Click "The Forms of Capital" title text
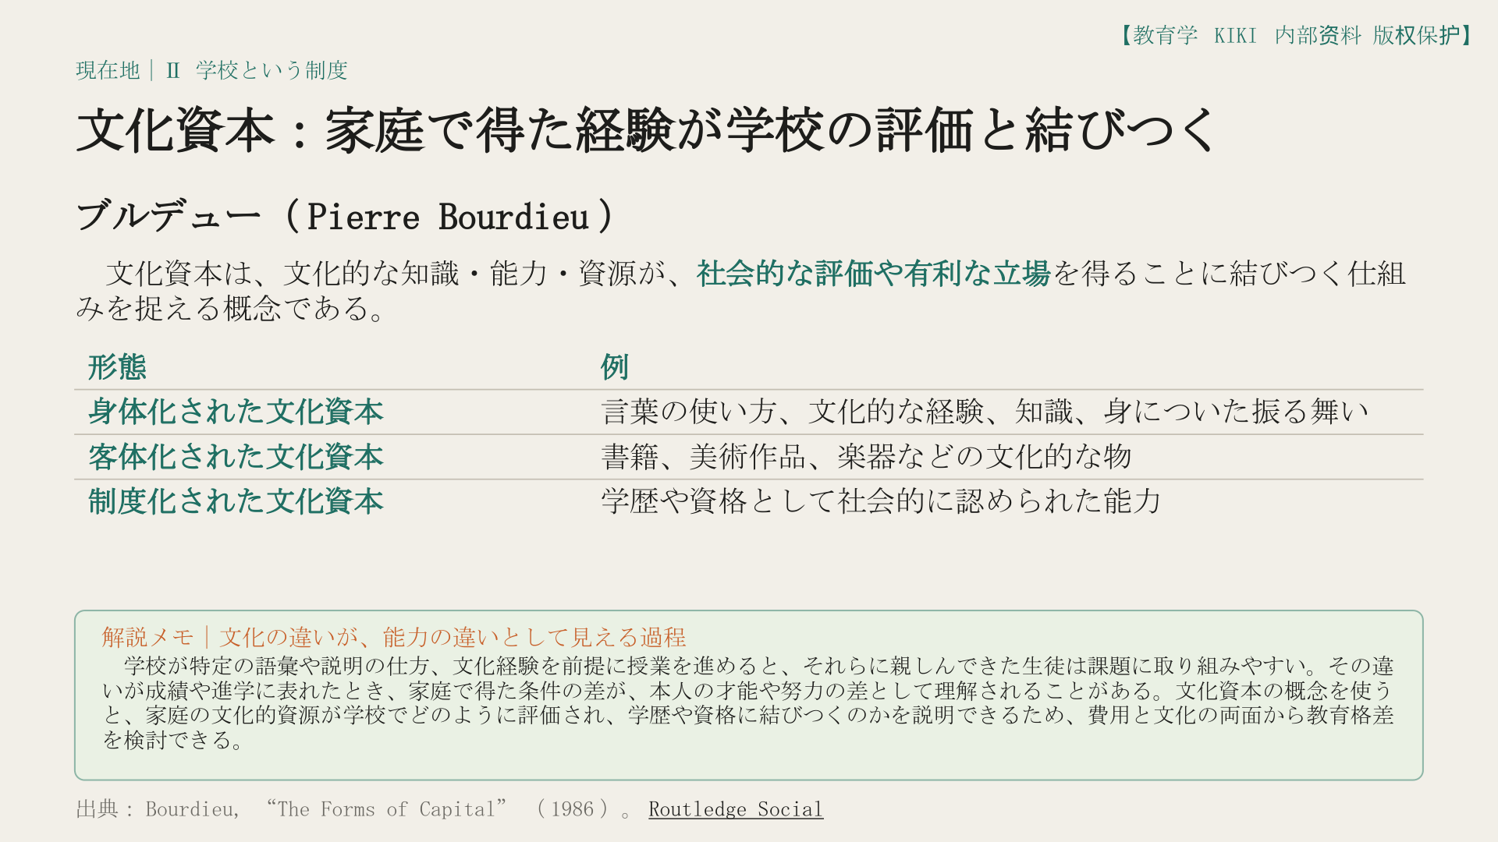The height and width of the screenshot is (842, 1498). pos(386,809)
